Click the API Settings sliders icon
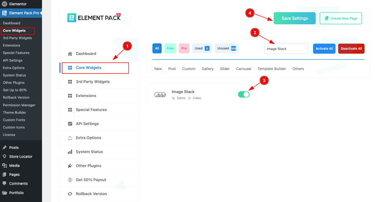377x202 pixels. click(x=70, y=124)
